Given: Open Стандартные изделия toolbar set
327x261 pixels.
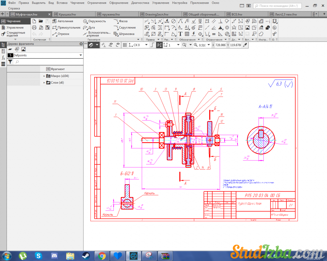Looking at the screenshot, I should point(15,34).
